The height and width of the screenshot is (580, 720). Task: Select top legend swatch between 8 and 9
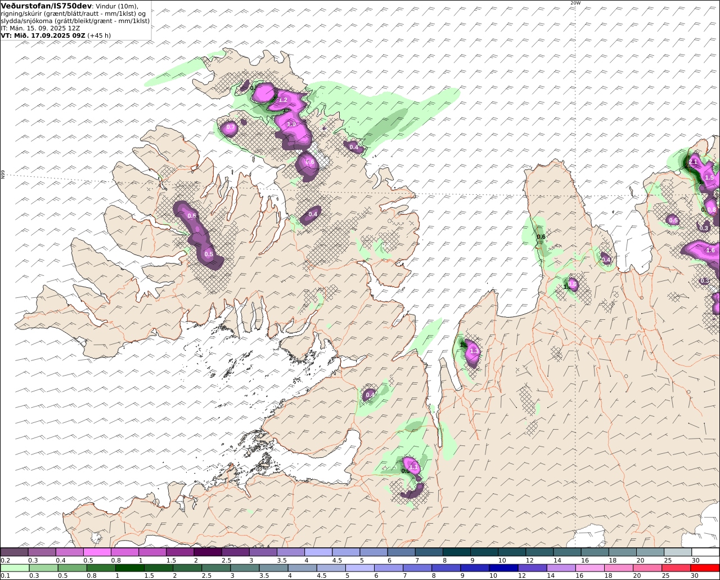(456, 552)
